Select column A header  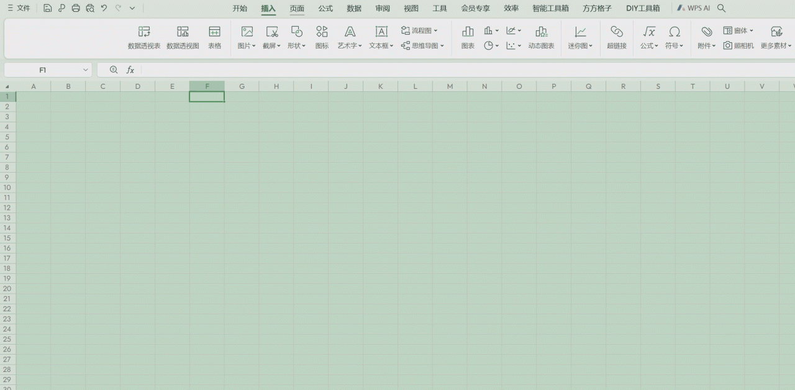point(34,86)
